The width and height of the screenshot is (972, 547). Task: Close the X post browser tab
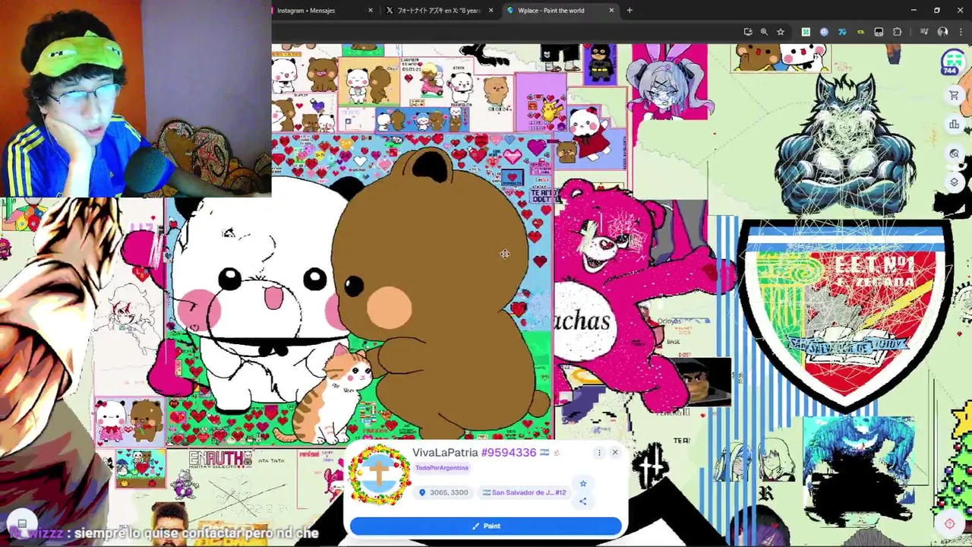click(491, 11)
